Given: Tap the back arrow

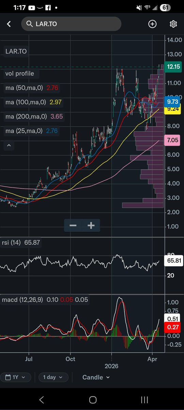Looking at the screenshot, I should pos(9,24).
